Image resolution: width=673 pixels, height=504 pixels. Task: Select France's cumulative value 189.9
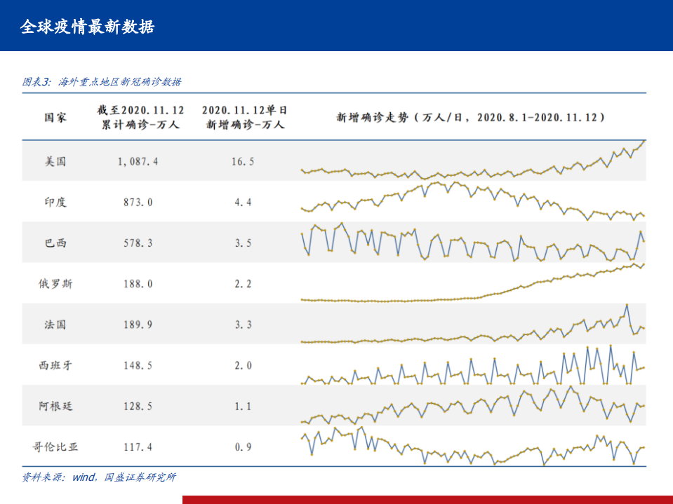click(138, 325)
